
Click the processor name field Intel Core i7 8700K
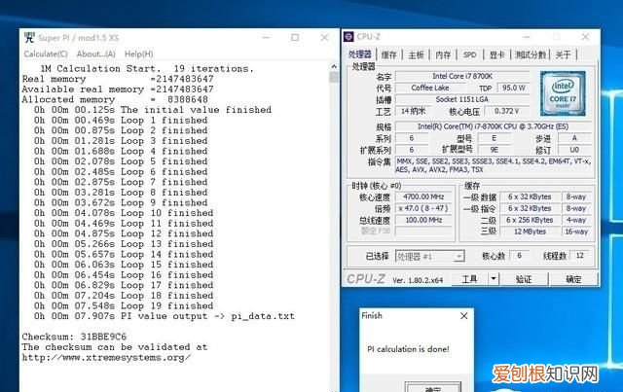point(462,76)
